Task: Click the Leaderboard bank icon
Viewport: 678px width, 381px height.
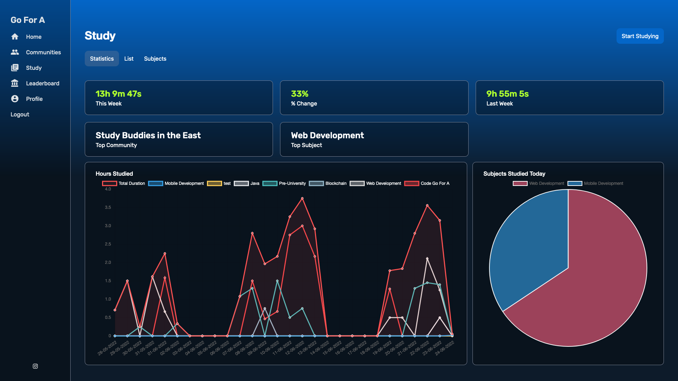Action: (15, 83)
